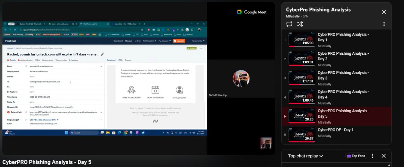Open options dots on the Return-Path row
The image size is (404, 167).
pos(100,112)
